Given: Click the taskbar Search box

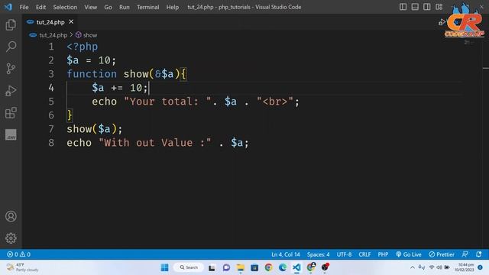Looking at the screenshot, I should [189, 267].
